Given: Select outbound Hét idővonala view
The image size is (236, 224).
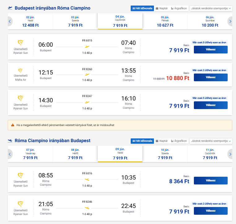Looking at the screenshot, I should [x=142, y=8].
